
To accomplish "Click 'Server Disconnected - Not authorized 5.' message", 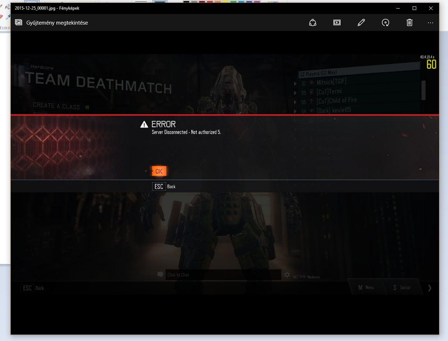I will point(186,132).
